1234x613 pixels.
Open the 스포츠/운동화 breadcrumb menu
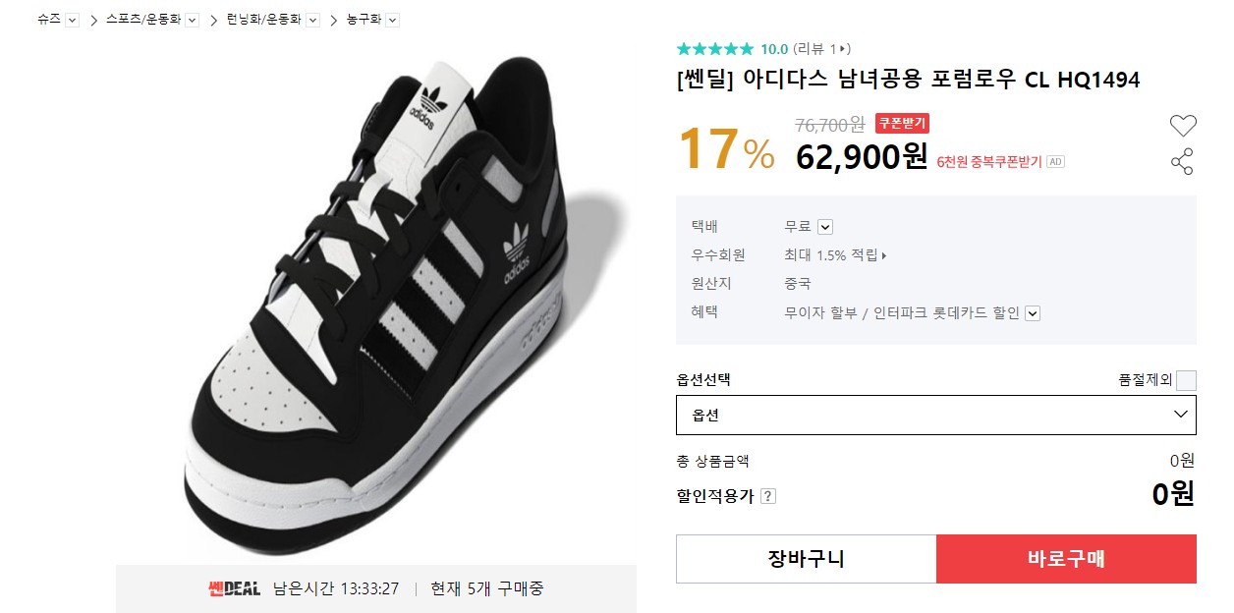click(192, 20)
